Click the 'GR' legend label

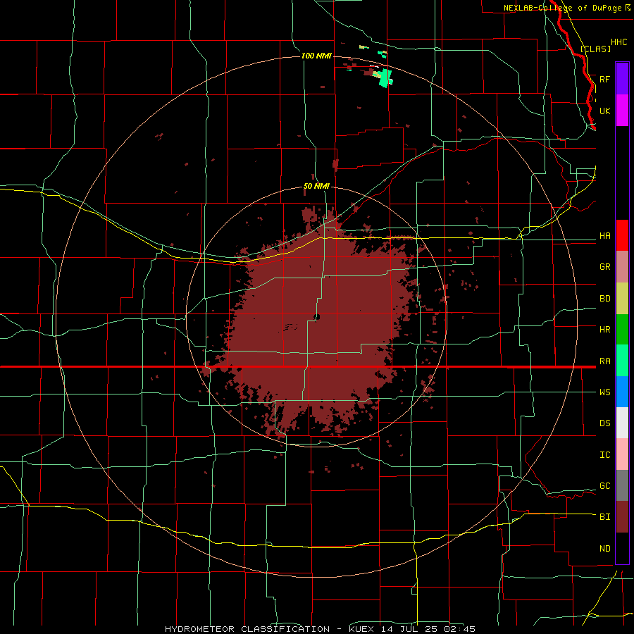pyautogui.click(x=604, y=267)
